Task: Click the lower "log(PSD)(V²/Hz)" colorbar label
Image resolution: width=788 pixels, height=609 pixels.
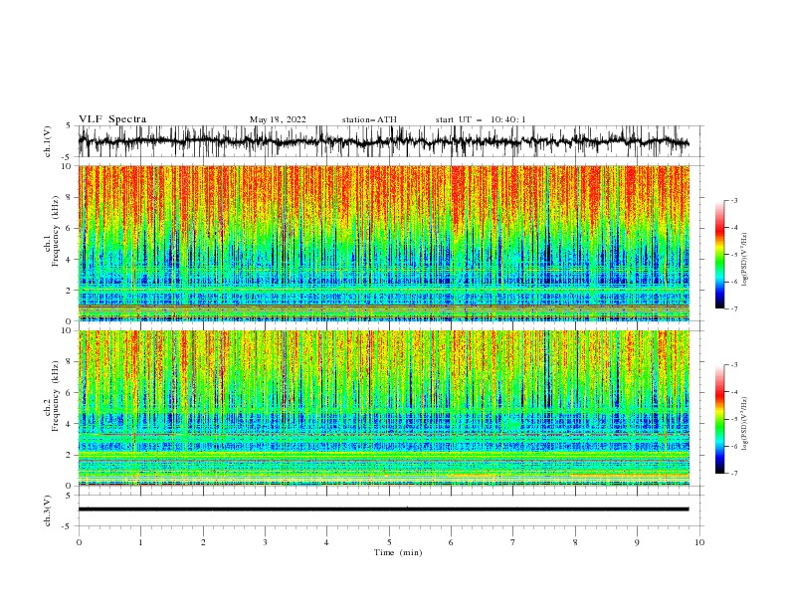Action: point(745,424)
